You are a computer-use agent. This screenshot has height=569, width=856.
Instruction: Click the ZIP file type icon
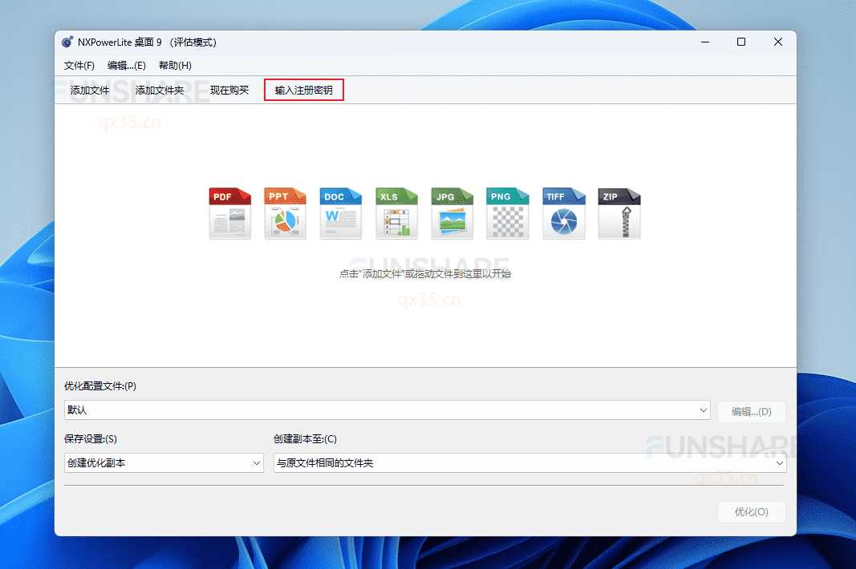click(x=619, y=213)
